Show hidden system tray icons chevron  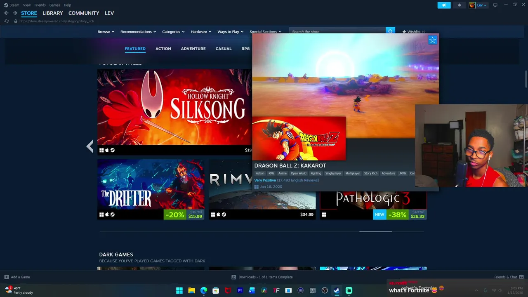(476, 290)
